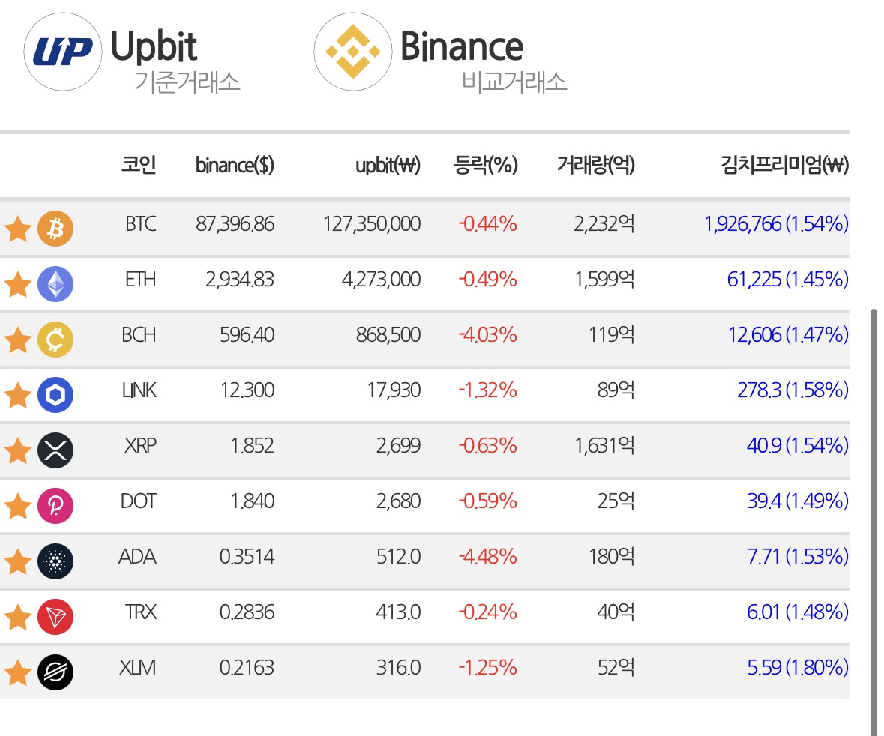Sort by the 김치프리미엄(₩) column header
The height and width of the screenshot is (736, 884).
pyautogui.click(x=784, y=165)
